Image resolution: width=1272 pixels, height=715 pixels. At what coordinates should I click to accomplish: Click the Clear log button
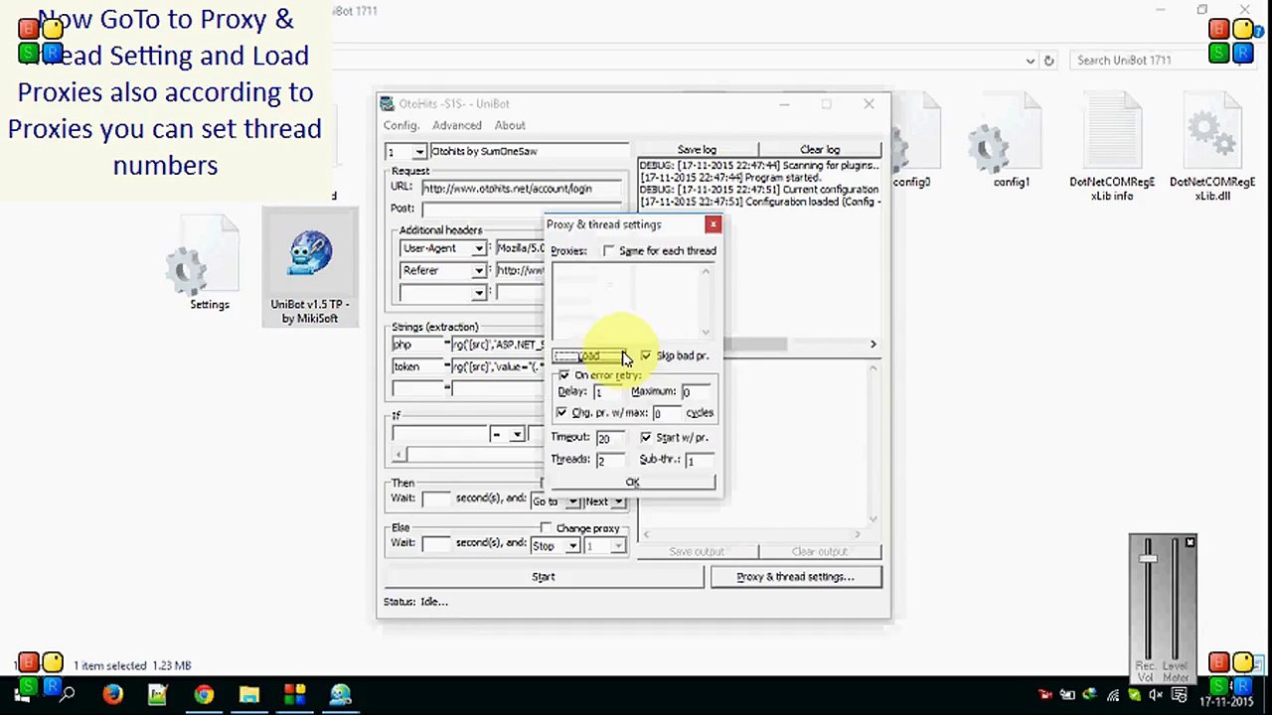820,150
